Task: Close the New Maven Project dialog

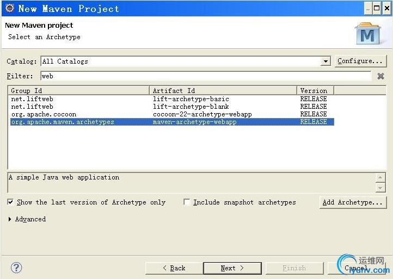Action: point(387,9)
